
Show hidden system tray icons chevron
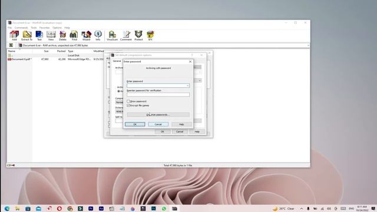[301, 208]
